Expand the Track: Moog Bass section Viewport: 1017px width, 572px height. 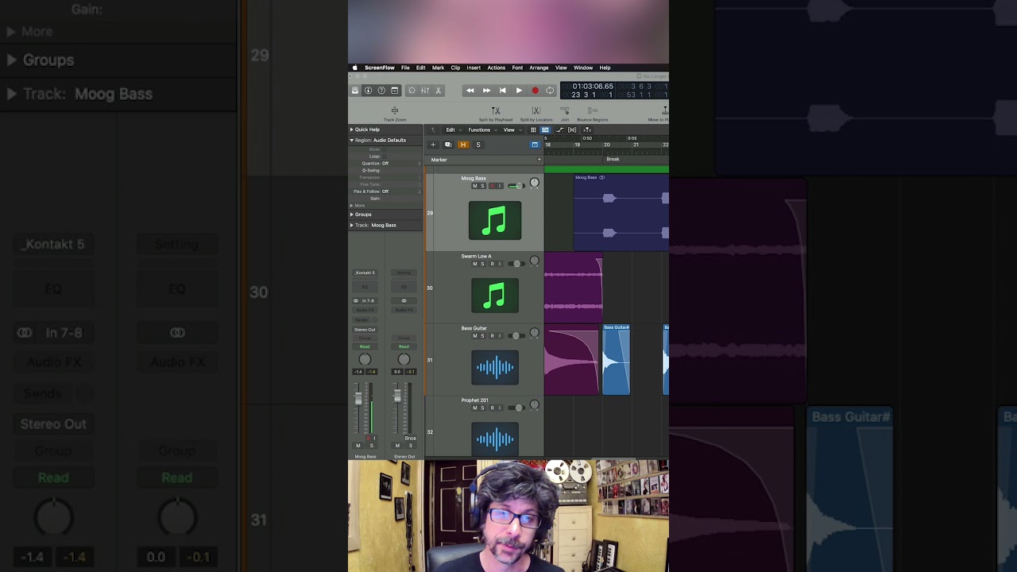tap(352, 225)
